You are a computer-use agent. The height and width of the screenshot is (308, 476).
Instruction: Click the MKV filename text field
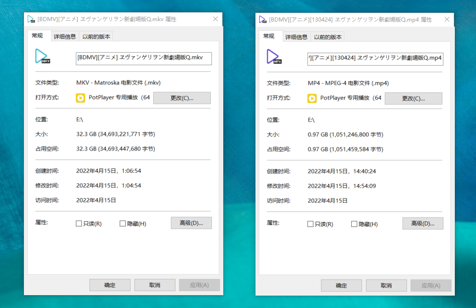(x=144, y=58)
